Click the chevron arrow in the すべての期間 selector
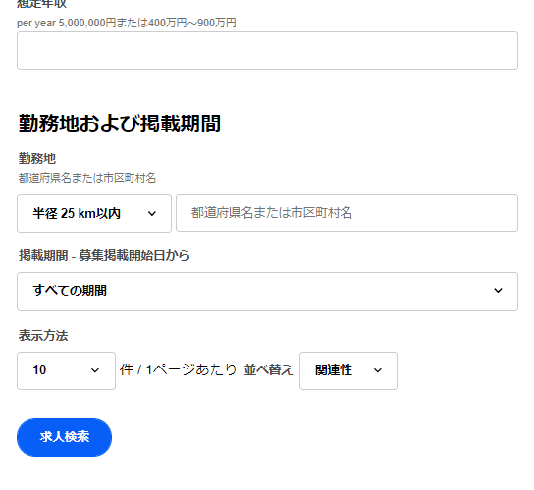534x490 pixels. [498, 291]
